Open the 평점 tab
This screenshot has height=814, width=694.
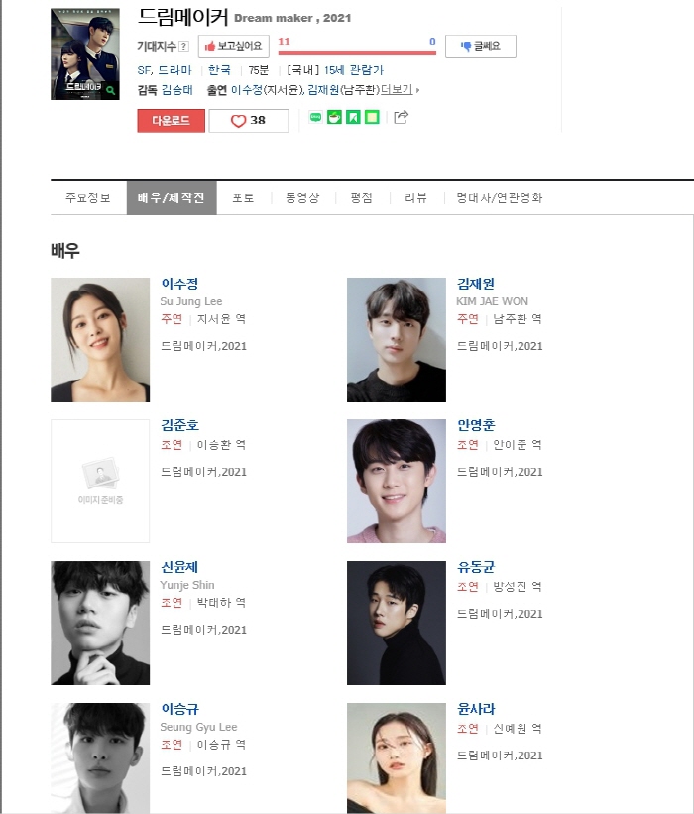(x=361, y=197)
